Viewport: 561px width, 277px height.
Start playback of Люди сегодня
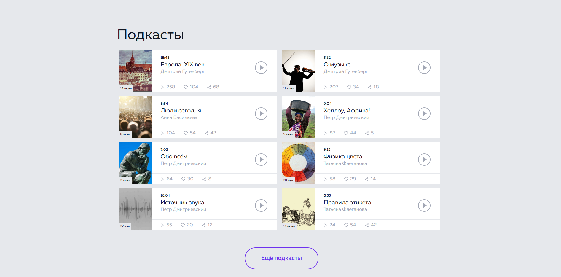coord(261,114)
